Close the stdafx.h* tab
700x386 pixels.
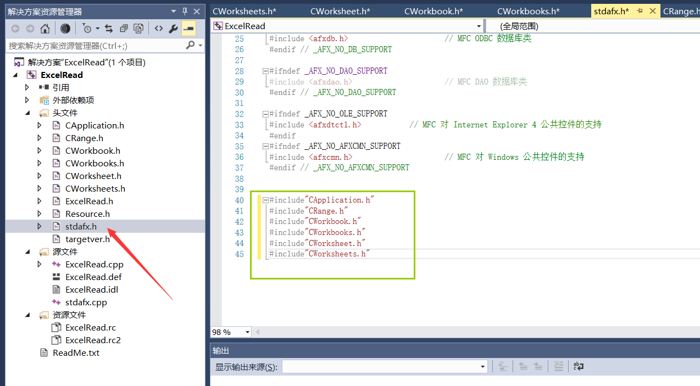tap(653, 11)
